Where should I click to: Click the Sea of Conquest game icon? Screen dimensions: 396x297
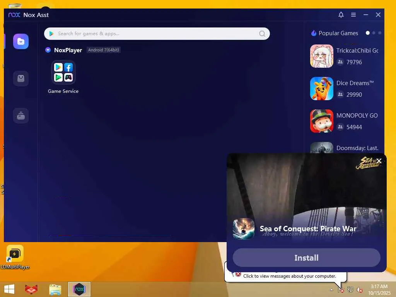click(244, 229)
